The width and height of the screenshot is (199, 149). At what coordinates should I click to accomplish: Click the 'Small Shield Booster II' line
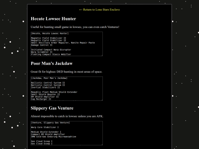tap(45, 95)
